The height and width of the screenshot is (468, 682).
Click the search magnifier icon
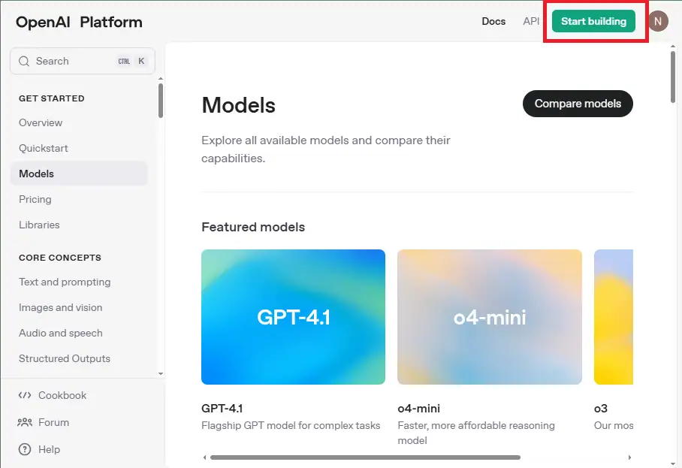coord(24,62)
